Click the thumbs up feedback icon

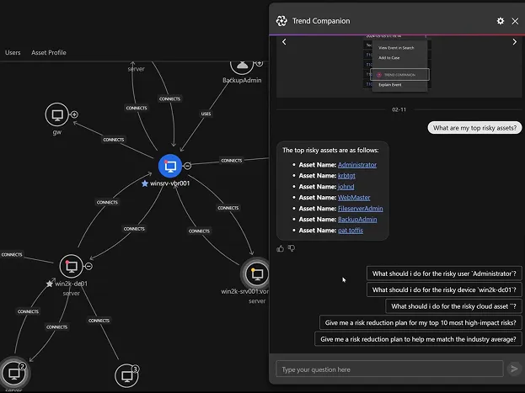pos(281,248)
